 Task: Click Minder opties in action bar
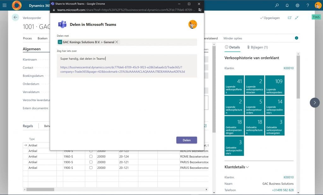pos(233,38)
